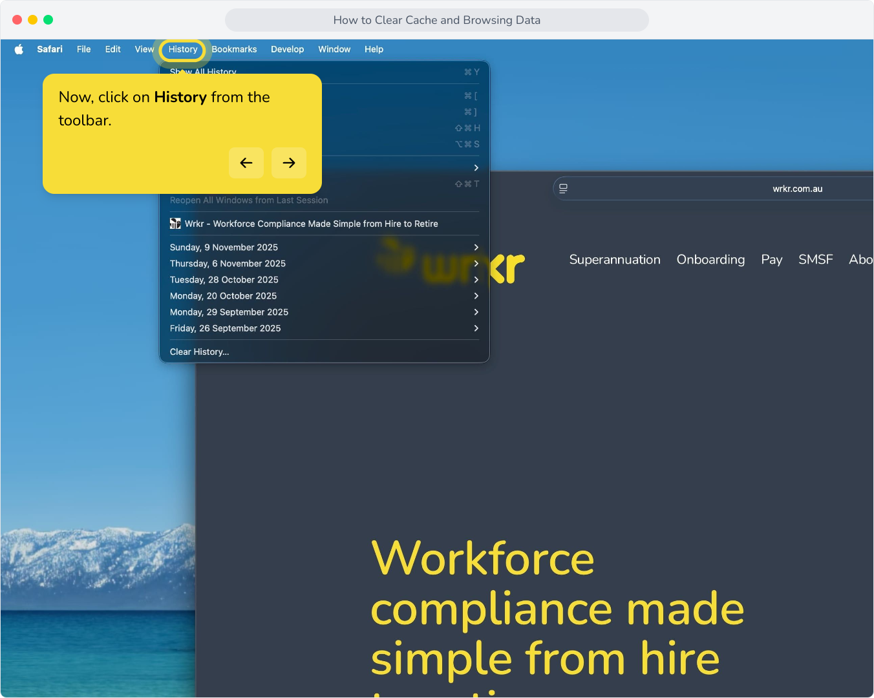Viewport: 874px width, 698px height.
Task: Click the page settings icon in address bar
Action: 564,189
